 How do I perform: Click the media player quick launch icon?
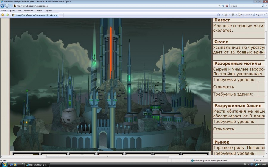point(15,165)
